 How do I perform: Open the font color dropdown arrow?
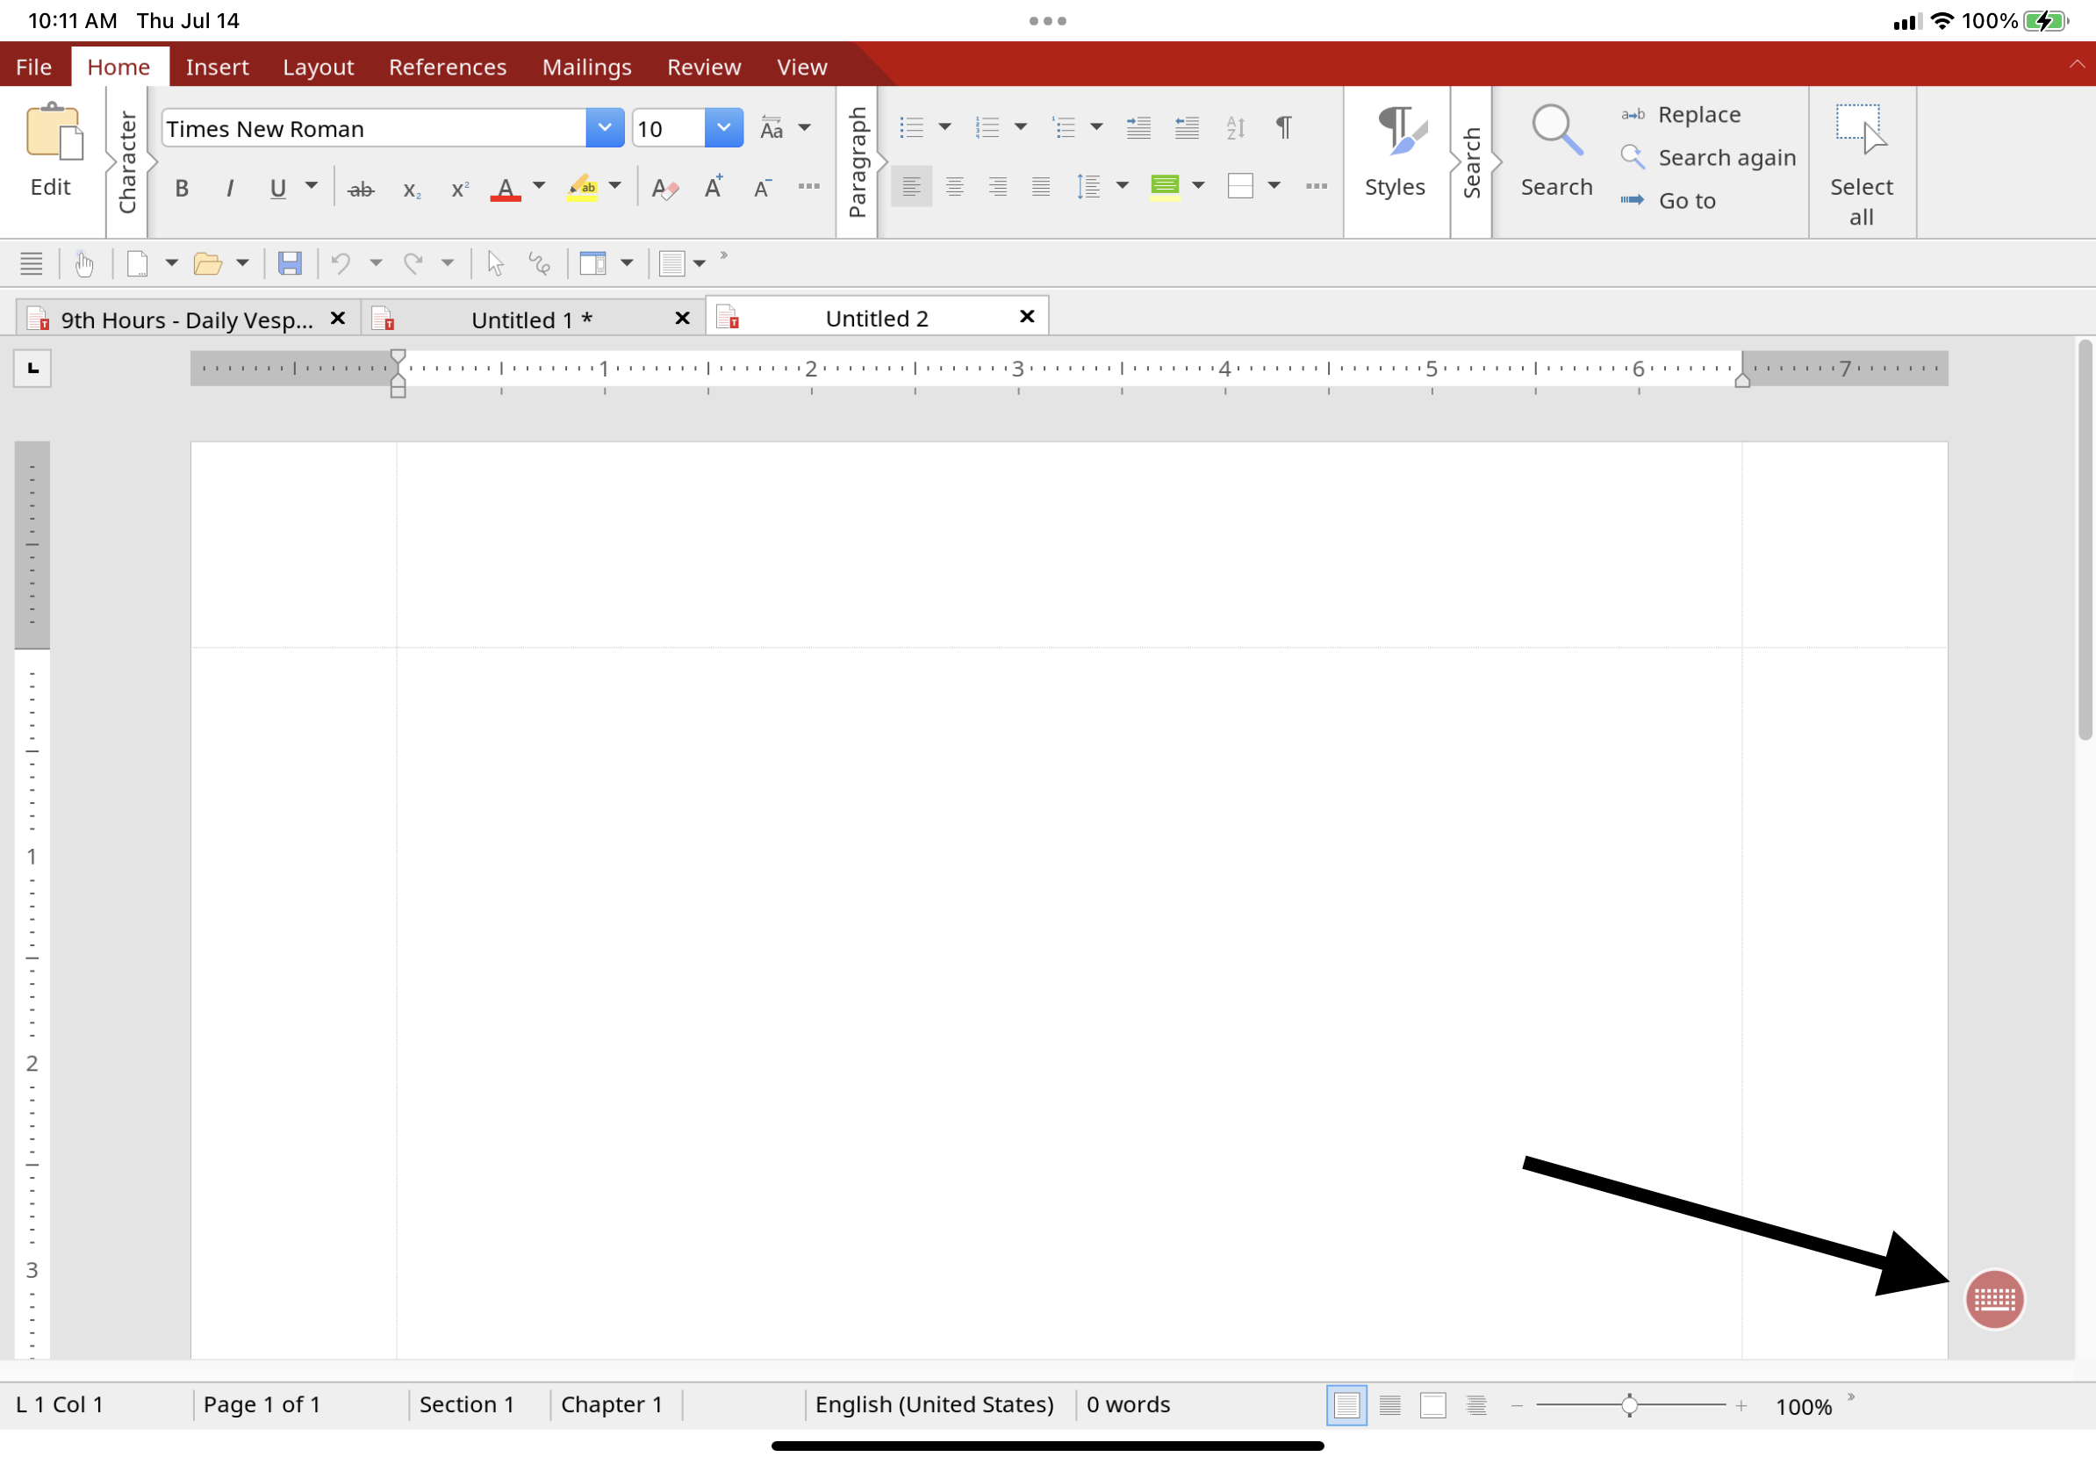540,186
